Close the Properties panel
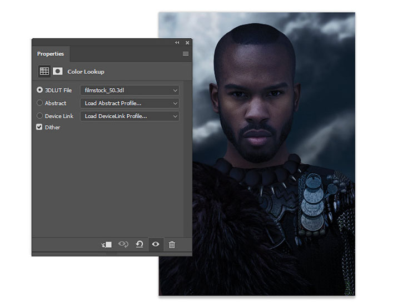Screen dimensions: 403x307 coord(187,43)
